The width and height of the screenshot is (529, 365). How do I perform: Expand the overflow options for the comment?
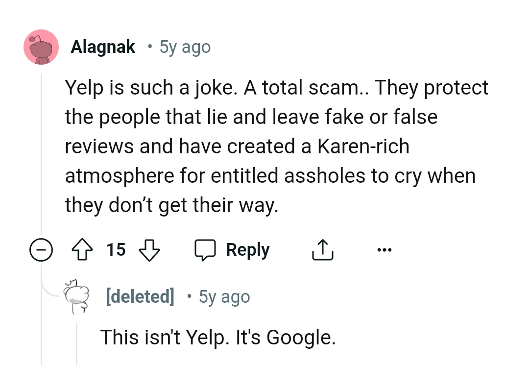coord(384,249)
